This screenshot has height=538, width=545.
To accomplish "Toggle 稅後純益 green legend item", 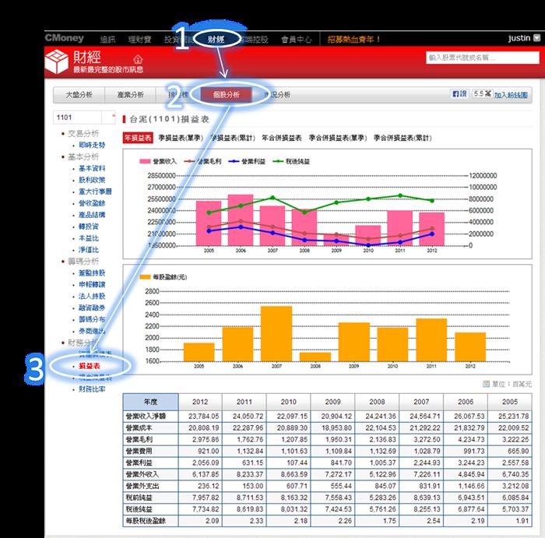I will 291,161.
